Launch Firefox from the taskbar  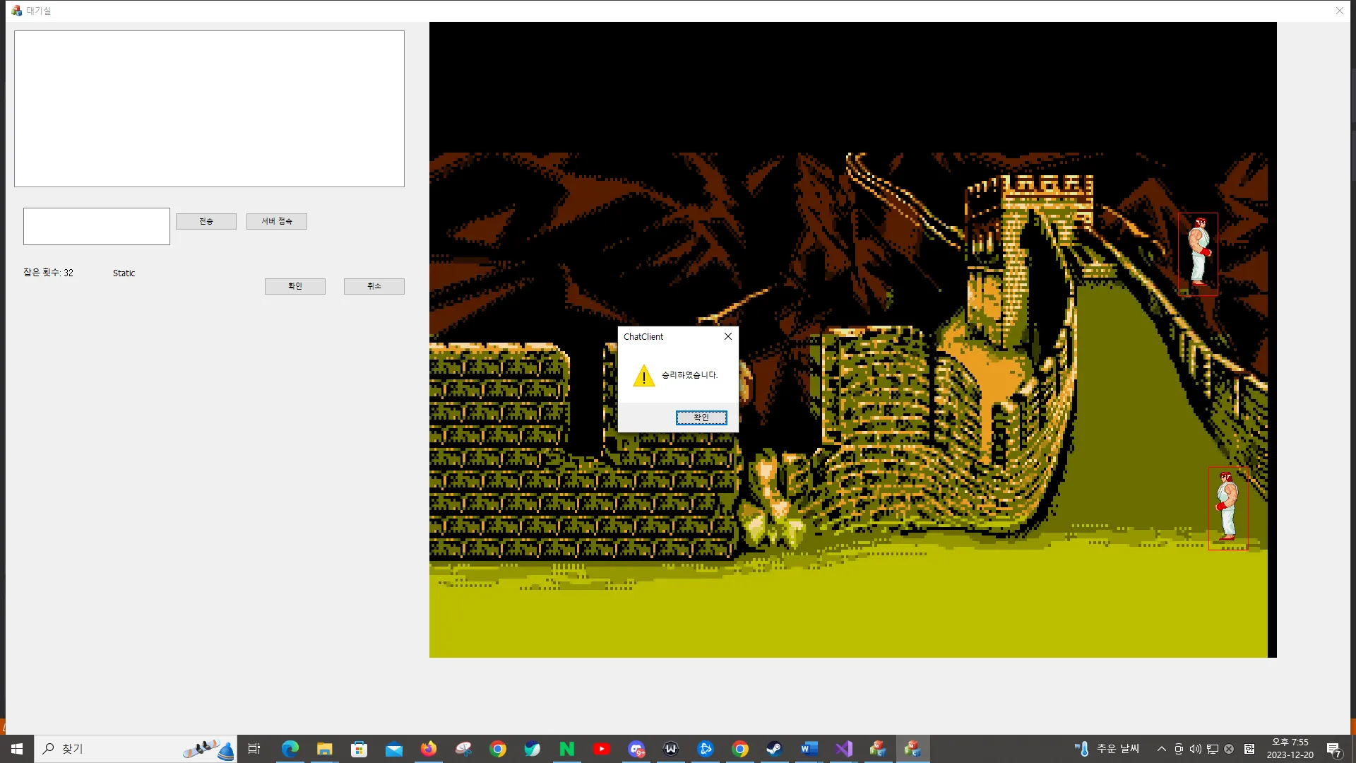point(429,749)
